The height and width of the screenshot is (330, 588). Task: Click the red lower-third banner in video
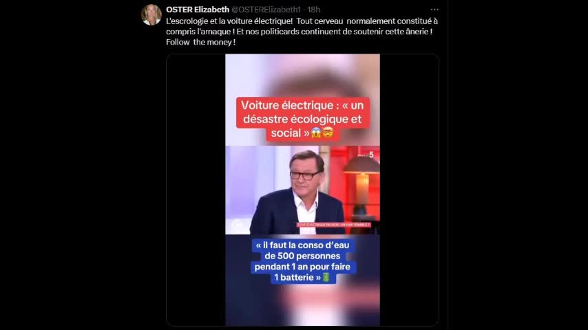point(333,225)
